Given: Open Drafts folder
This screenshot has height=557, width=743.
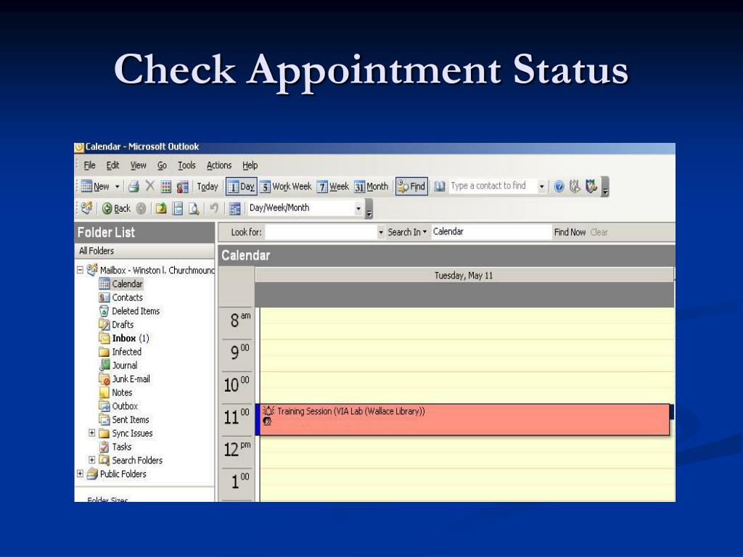Looking at the screenshot, I should tap(117, 324).
